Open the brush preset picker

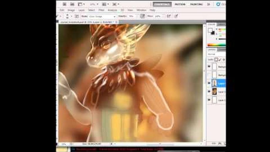(69, 16)
